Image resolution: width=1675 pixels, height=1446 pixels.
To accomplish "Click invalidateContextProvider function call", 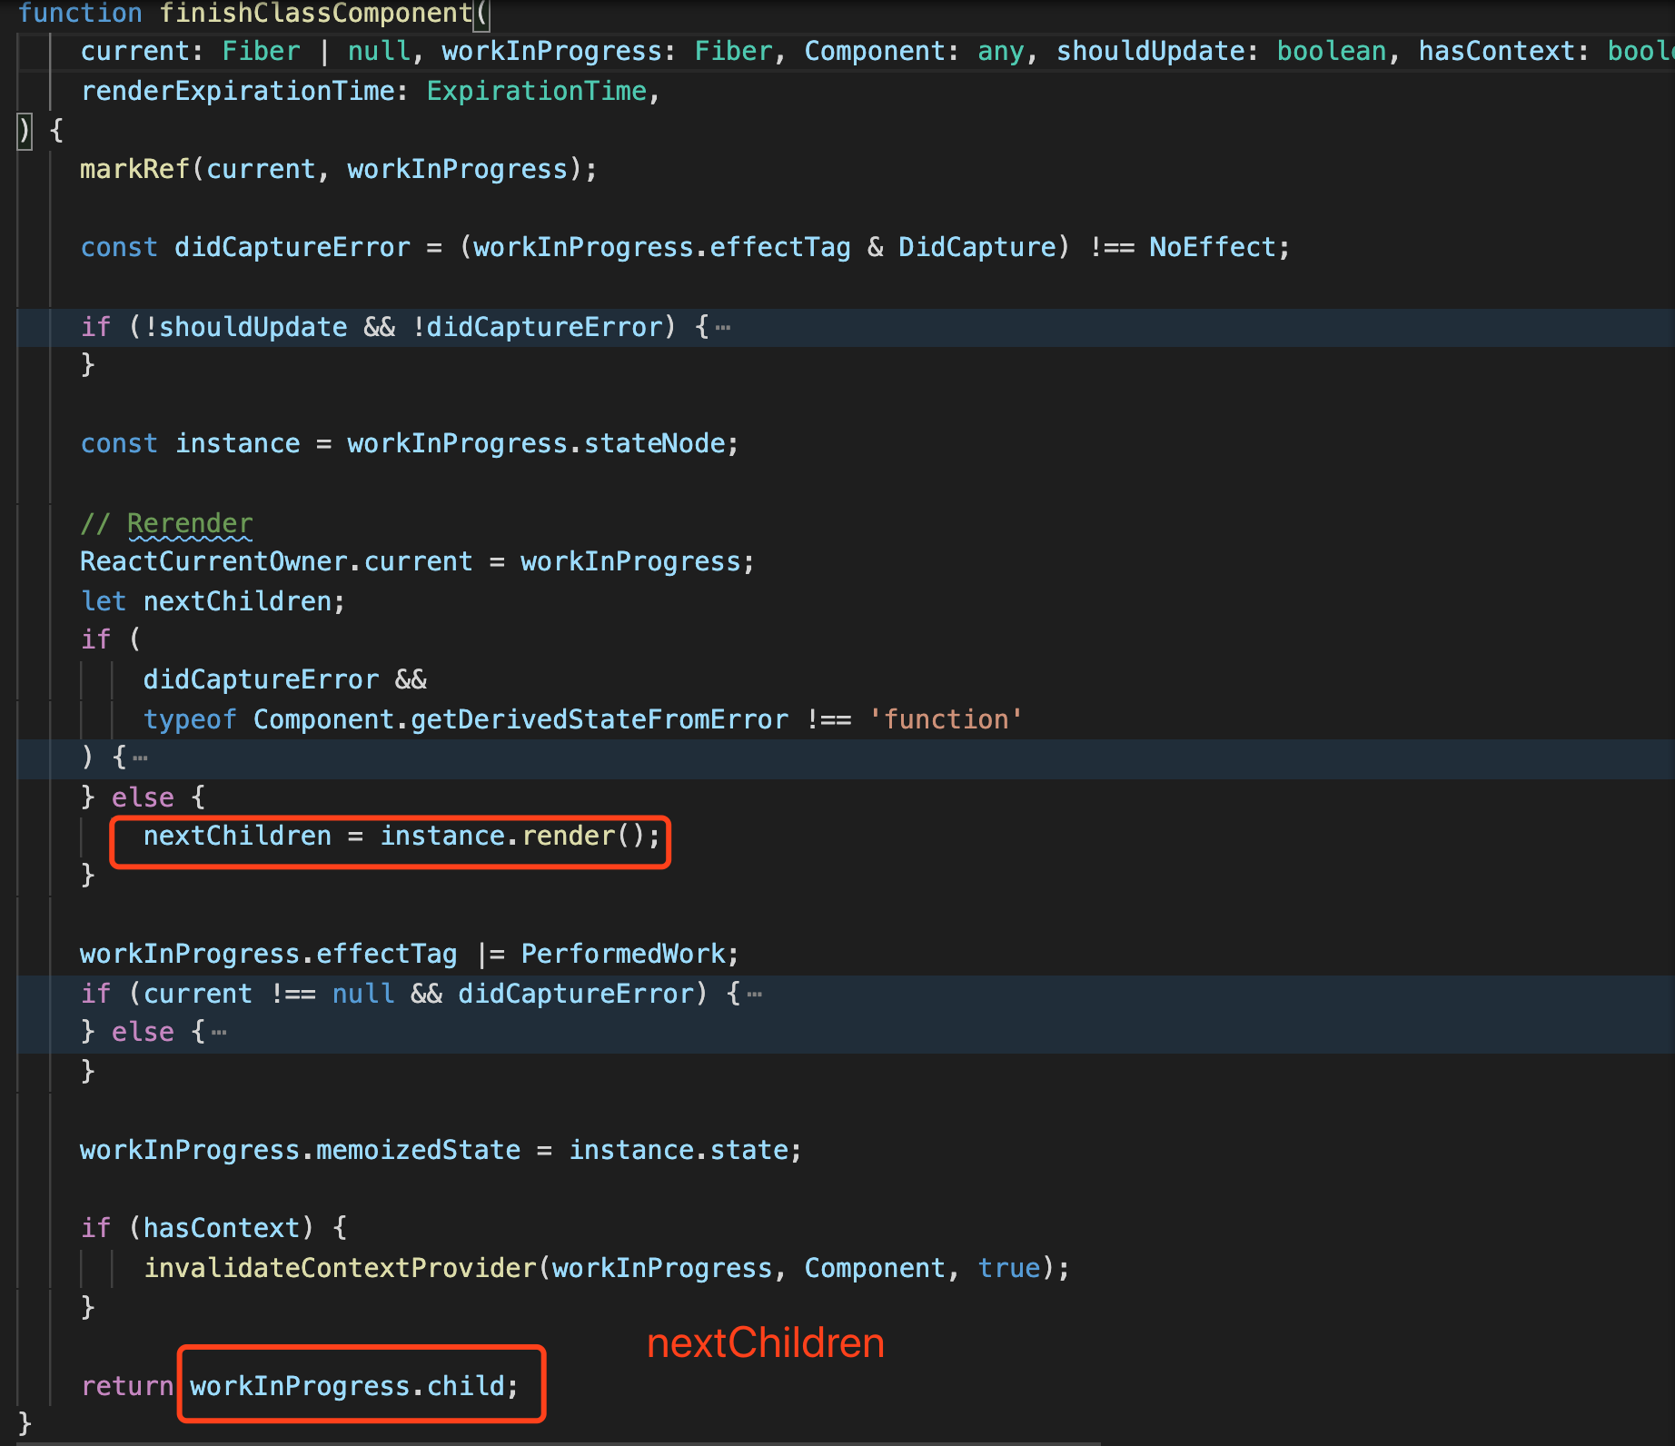I will (x=341, y=1269).
